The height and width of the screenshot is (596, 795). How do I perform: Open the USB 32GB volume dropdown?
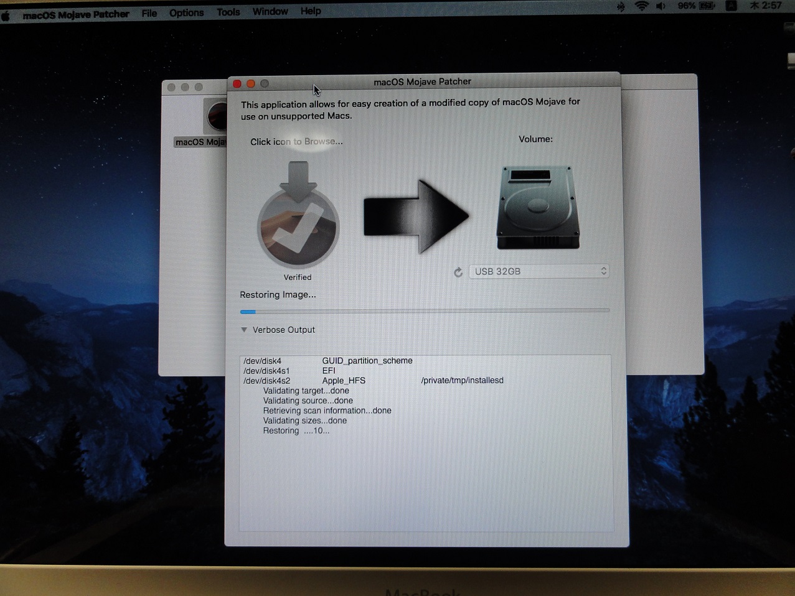click(x=539, y=271)
